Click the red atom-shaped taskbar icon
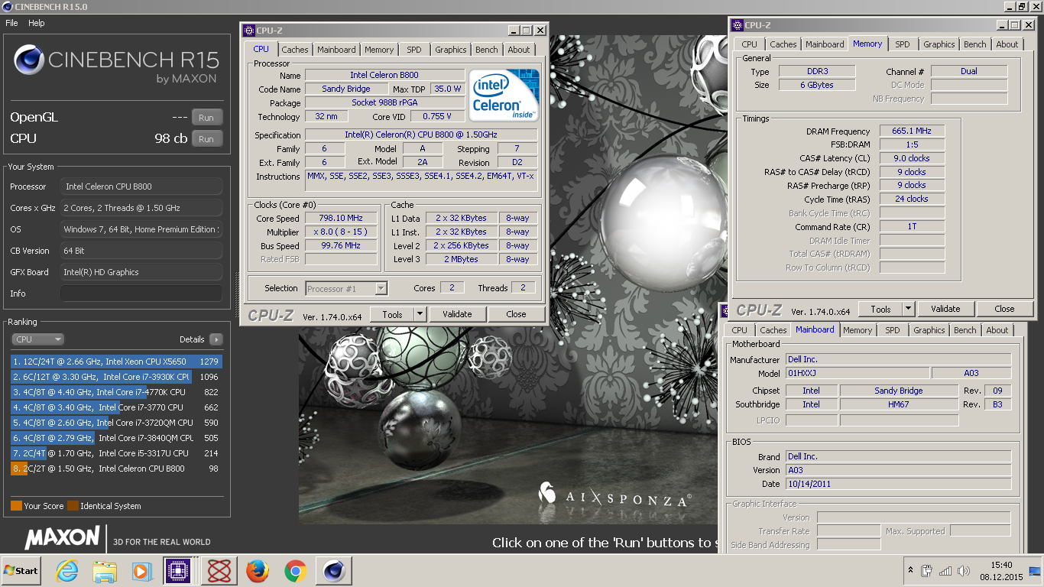This screenshot has width=1044, height=587. [219, 571]
